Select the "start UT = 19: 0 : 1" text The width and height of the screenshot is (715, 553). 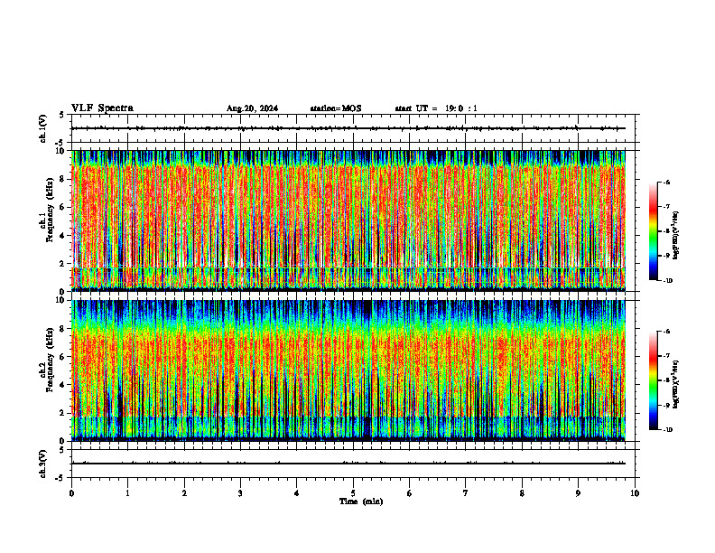[x=436, y=108]
